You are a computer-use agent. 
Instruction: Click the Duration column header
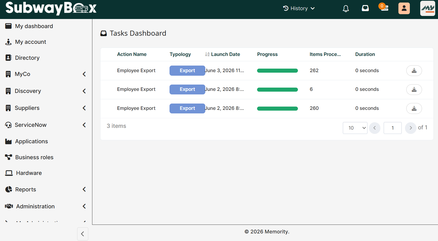(x=365, y=54)
